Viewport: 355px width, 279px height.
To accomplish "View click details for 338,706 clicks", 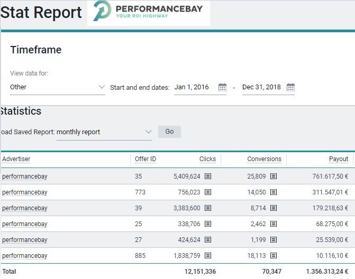I will (x=208, y=224).
